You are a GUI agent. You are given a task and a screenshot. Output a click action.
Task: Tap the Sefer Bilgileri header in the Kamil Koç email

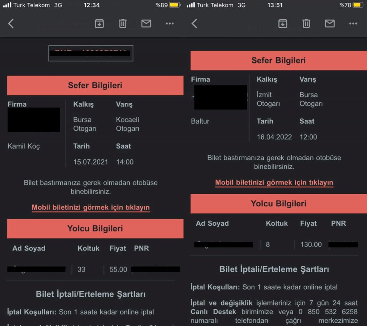[x=95, y=85]
